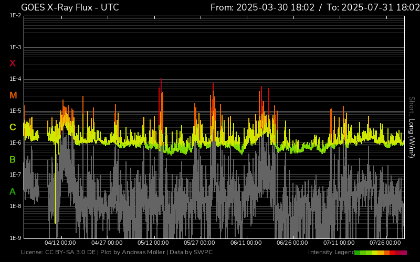The image size is (420, 262).
Task: Click the yellow C flare class label
Action: click(13, 127)
